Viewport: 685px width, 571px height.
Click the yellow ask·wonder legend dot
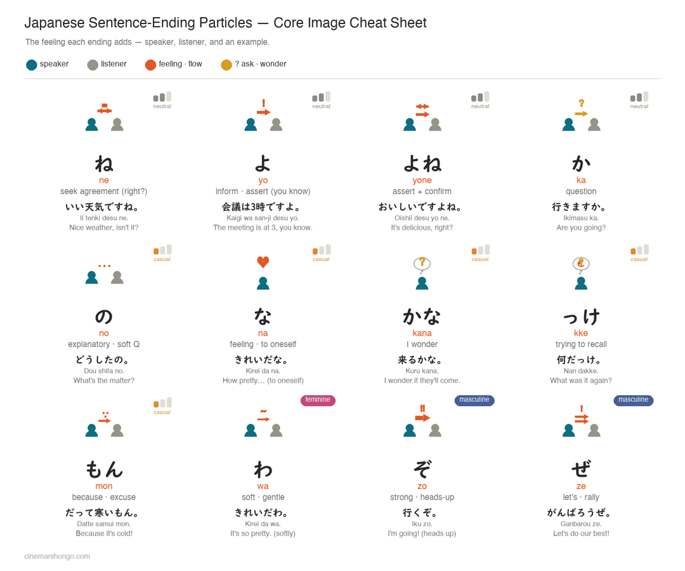click(226, 65)
